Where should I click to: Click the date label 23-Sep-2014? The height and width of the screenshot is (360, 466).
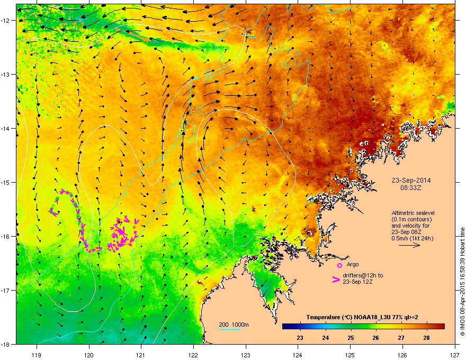tap(411, 181)
